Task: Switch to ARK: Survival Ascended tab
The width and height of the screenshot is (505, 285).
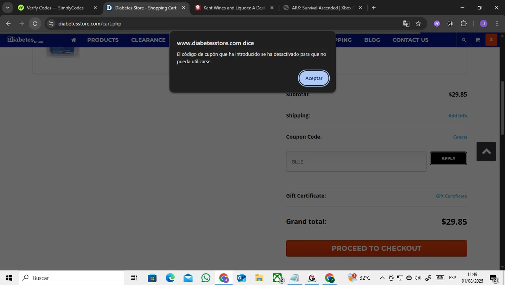Action: click(x=323, y=8)
